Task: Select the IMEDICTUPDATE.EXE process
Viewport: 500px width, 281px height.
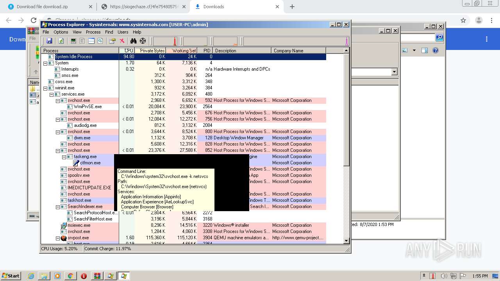Action: tap(89, 188)
